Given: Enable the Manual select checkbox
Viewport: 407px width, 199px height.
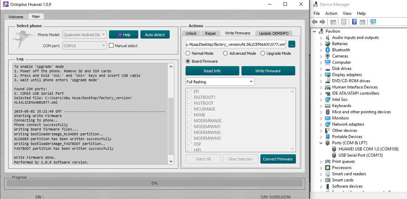Looking at the screenshot, I should pyautogui.click(x=111, y=45).
